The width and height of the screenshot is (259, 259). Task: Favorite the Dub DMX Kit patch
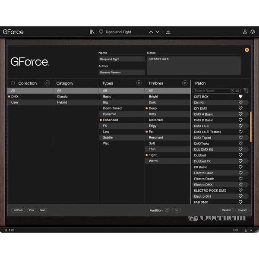tap(240, 149)
